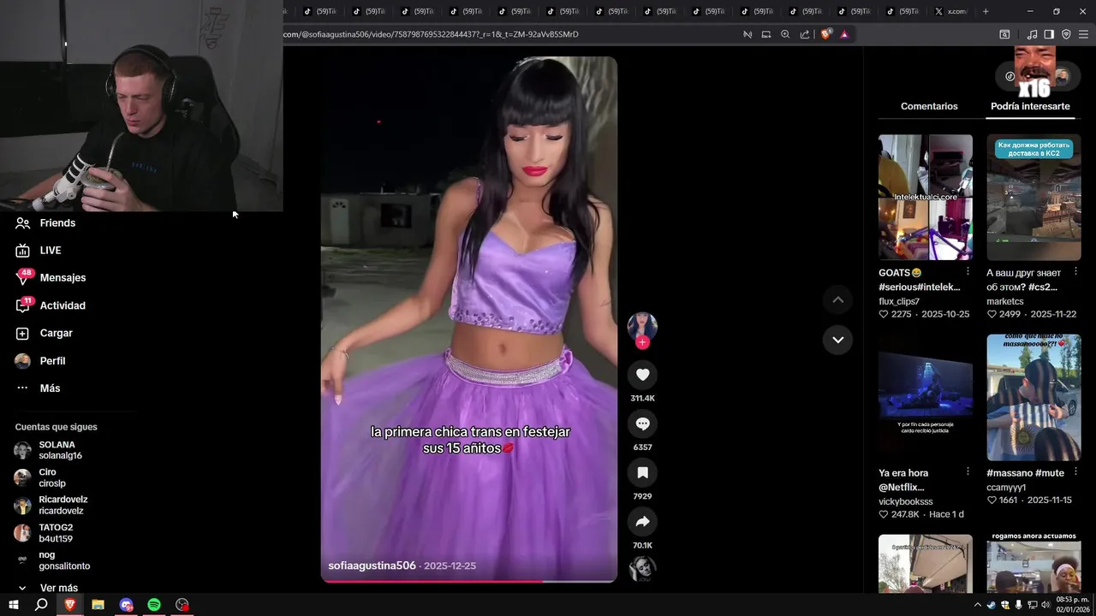Viewport: 1096px width, 616px height.
Task: Open Windows Start menu
Action: point(14,605)
